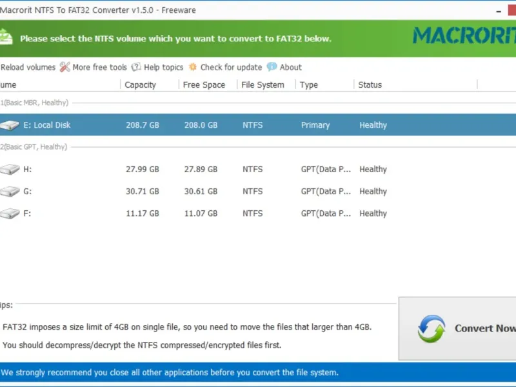This screenshot has height=387, width=516.
Task: Click the window title Macrorit NTFS To FAT32 Converter
Action: (98, 10)
